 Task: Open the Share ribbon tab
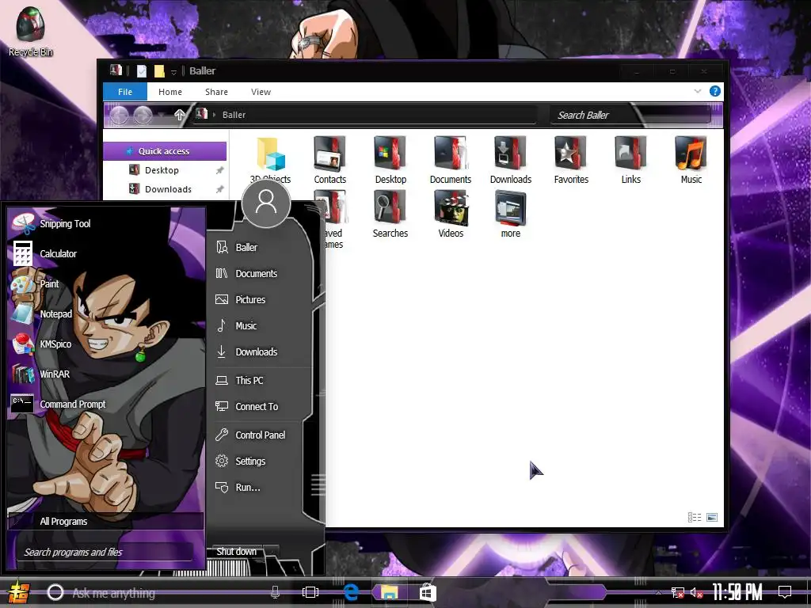pos(216,92)
